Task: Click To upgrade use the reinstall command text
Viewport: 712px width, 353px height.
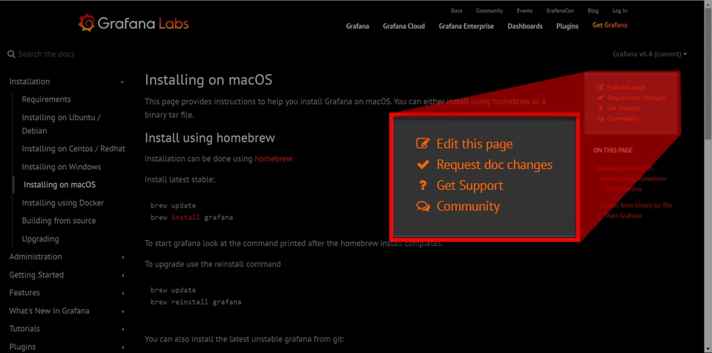Action: pos(213,264)
